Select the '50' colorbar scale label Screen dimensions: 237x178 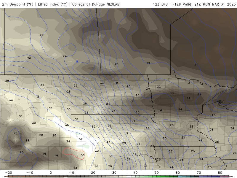(x=157, y=173)
